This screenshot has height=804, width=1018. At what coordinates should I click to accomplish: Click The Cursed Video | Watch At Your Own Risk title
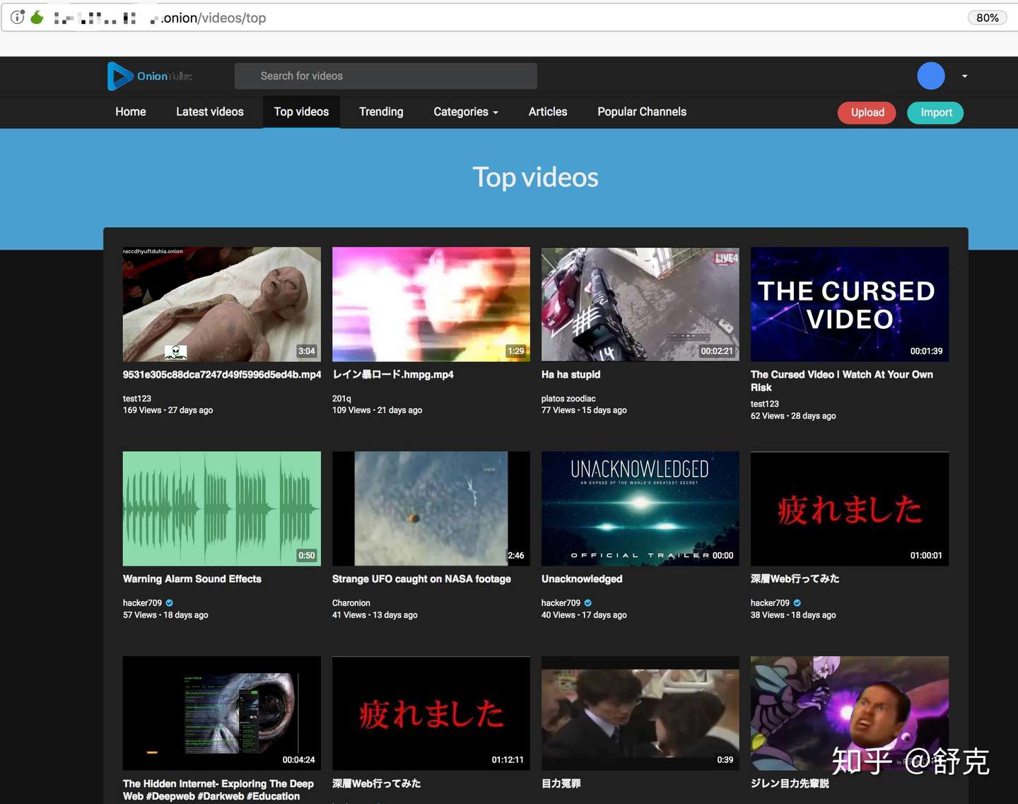[842, 381]
